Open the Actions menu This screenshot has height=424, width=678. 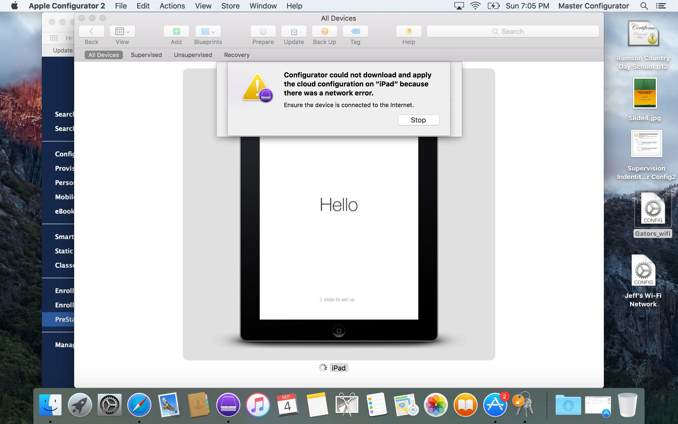(172, 6)
